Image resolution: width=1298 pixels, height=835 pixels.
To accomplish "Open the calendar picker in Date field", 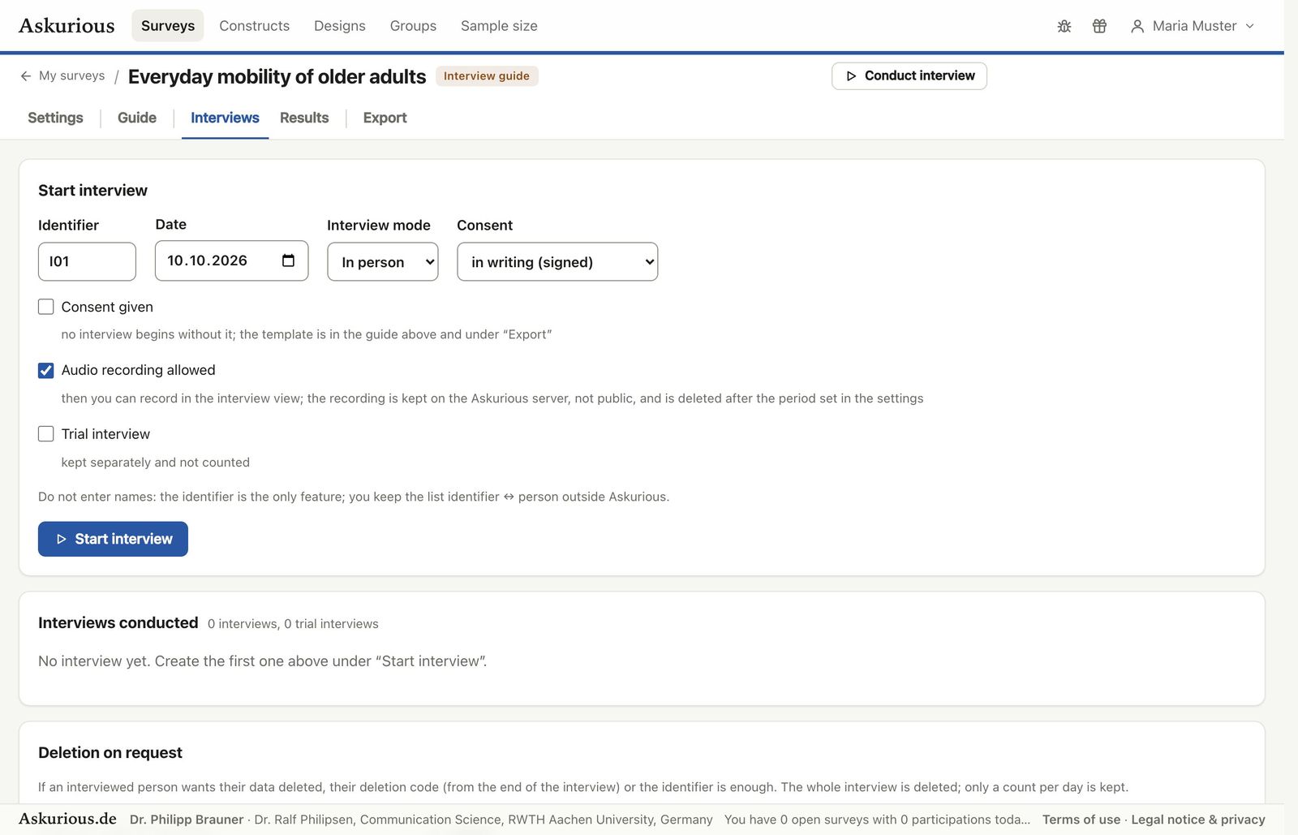I will click(288, 260).
